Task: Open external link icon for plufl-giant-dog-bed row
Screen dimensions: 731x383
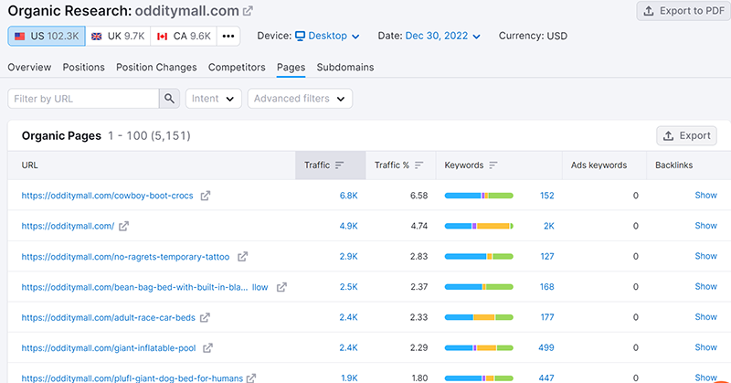Action: tap(251, 378)
